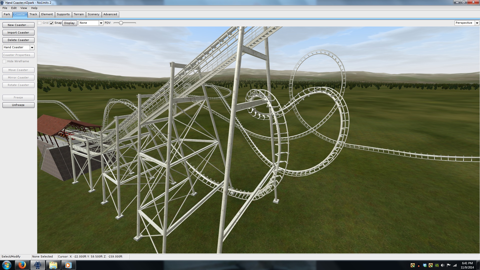
Task: Click the FOV slider handle
Action: click(x=121, y=23)
